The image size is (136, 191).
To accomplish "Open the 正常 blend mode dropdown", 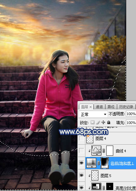I will [93, 114].
